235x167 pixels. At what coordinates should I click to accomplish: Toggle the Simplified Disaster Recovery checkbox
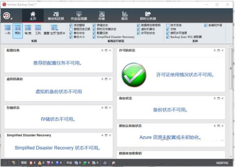click(x=94, y=37)
